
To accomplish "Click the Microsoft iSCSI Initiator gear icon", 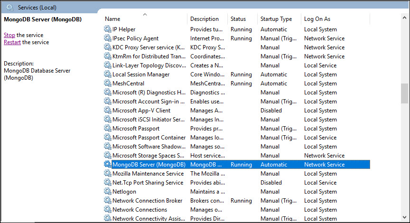I will (107, 119).
